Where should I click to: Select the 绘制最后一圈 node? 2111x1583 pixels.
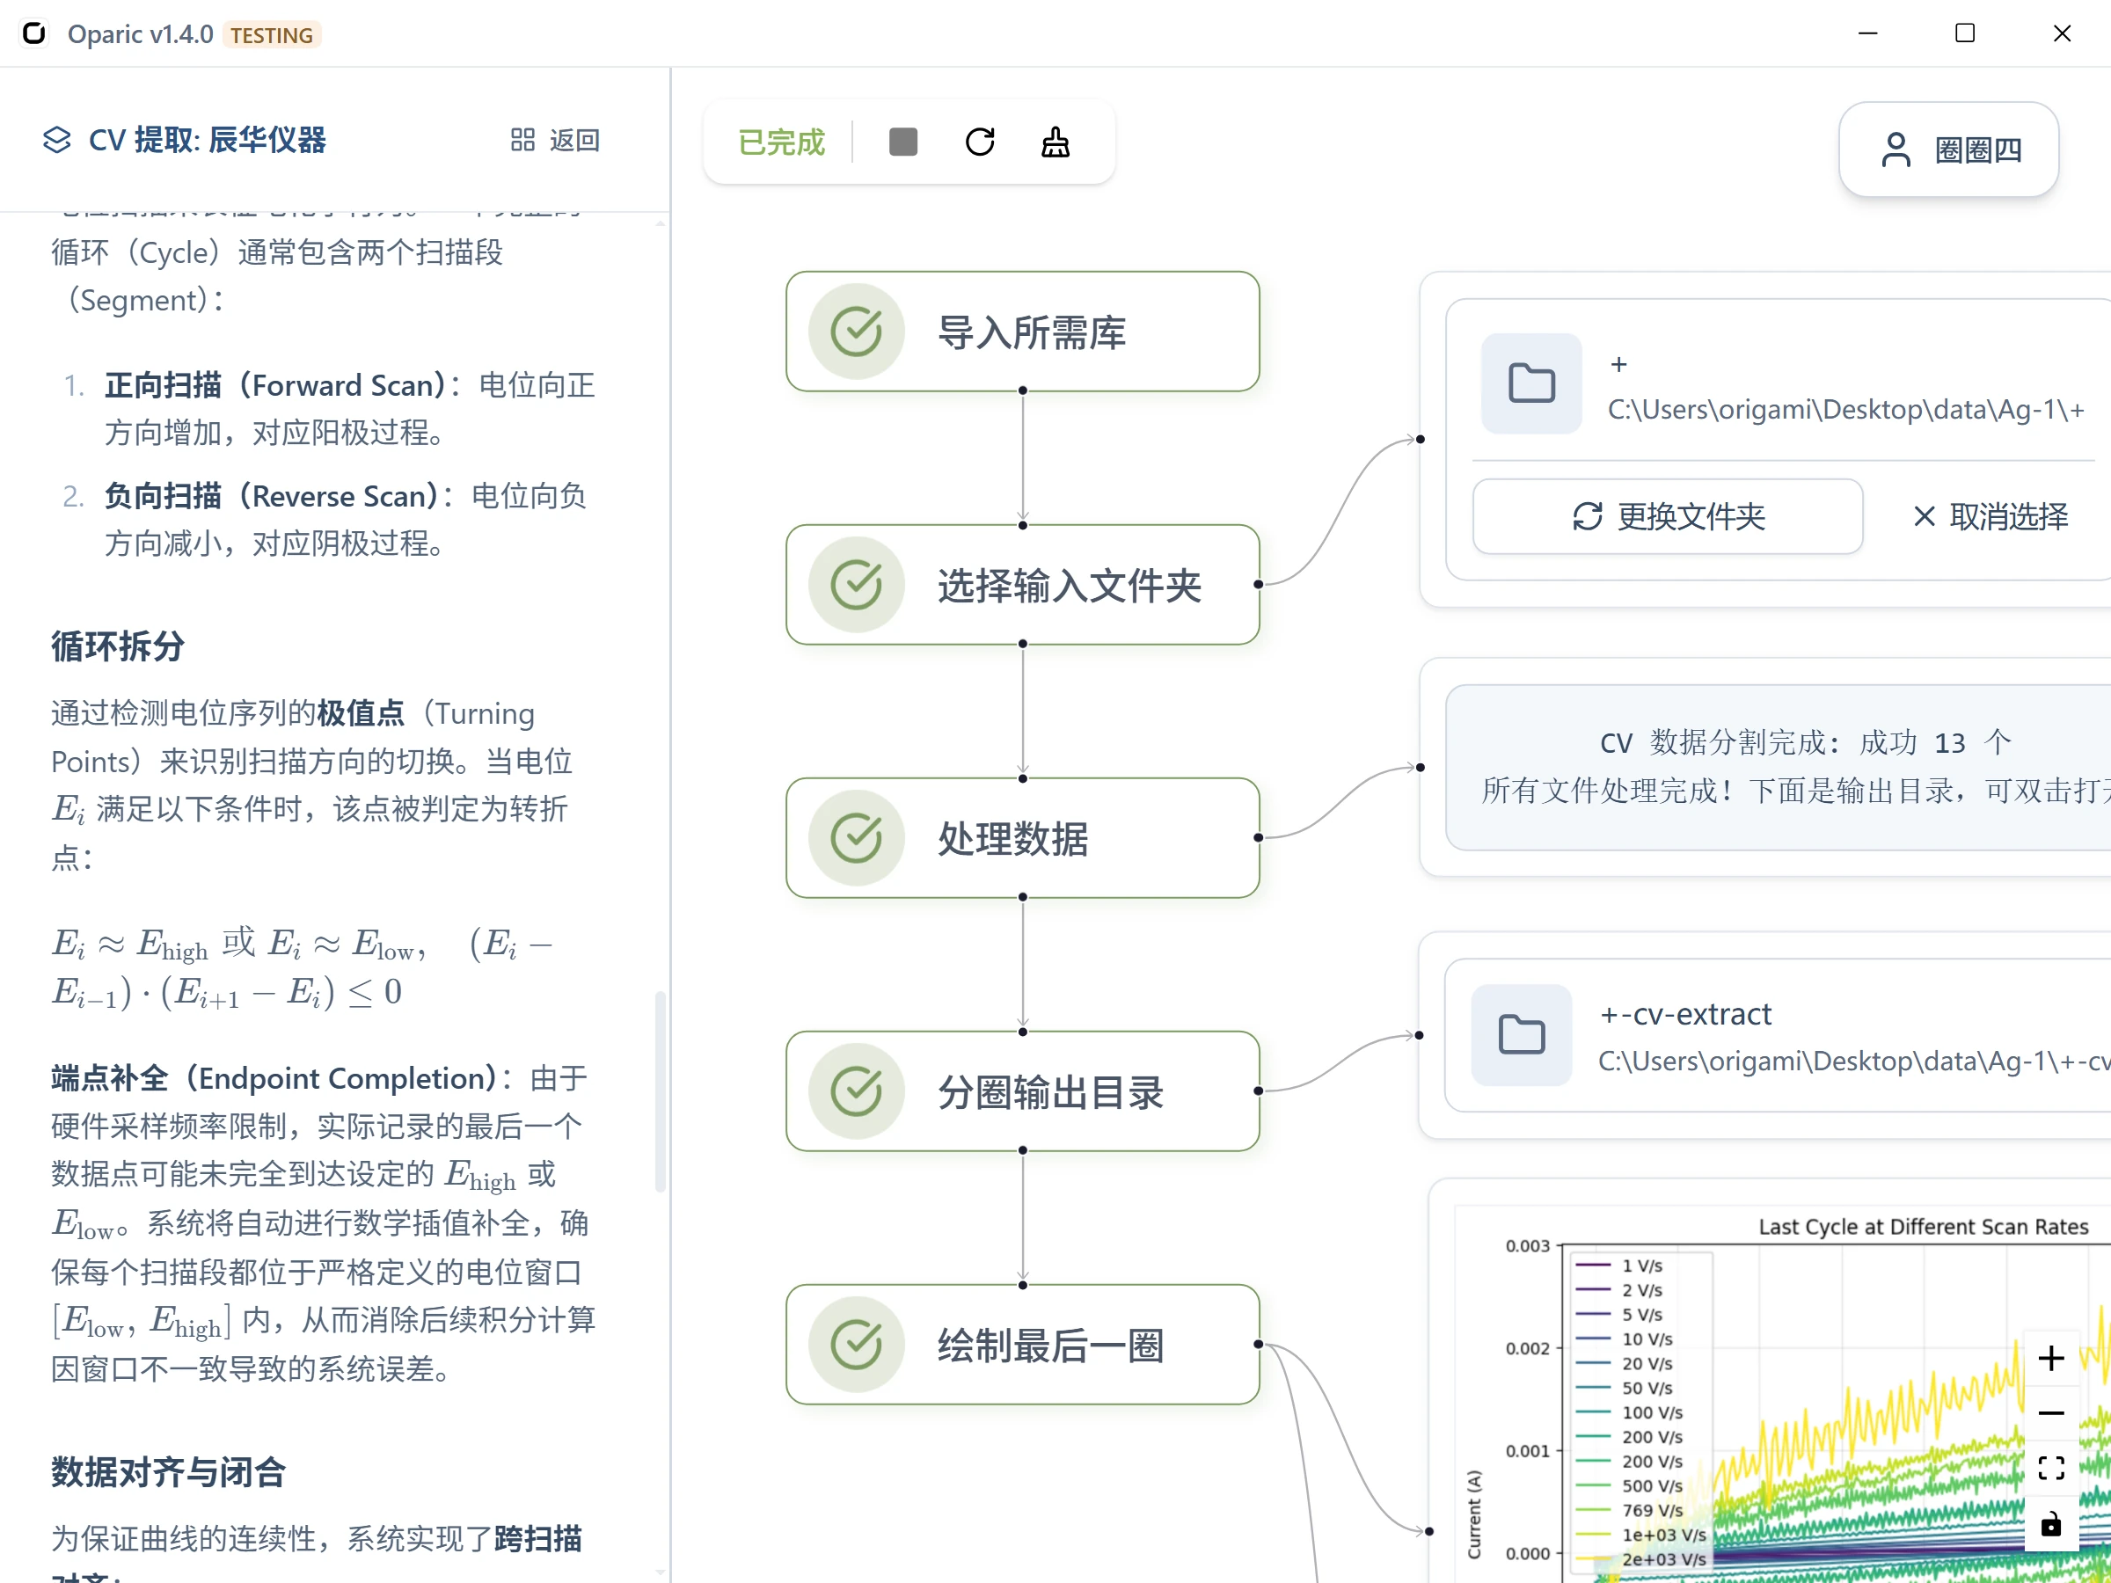pyautogui.click(x=1022, y=1345)
